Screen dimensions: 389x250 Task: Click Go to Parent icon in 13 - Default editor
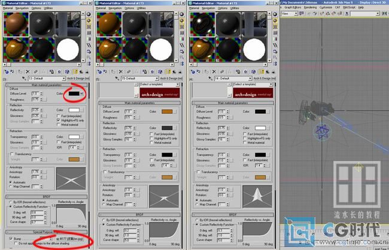click(81, 72)
